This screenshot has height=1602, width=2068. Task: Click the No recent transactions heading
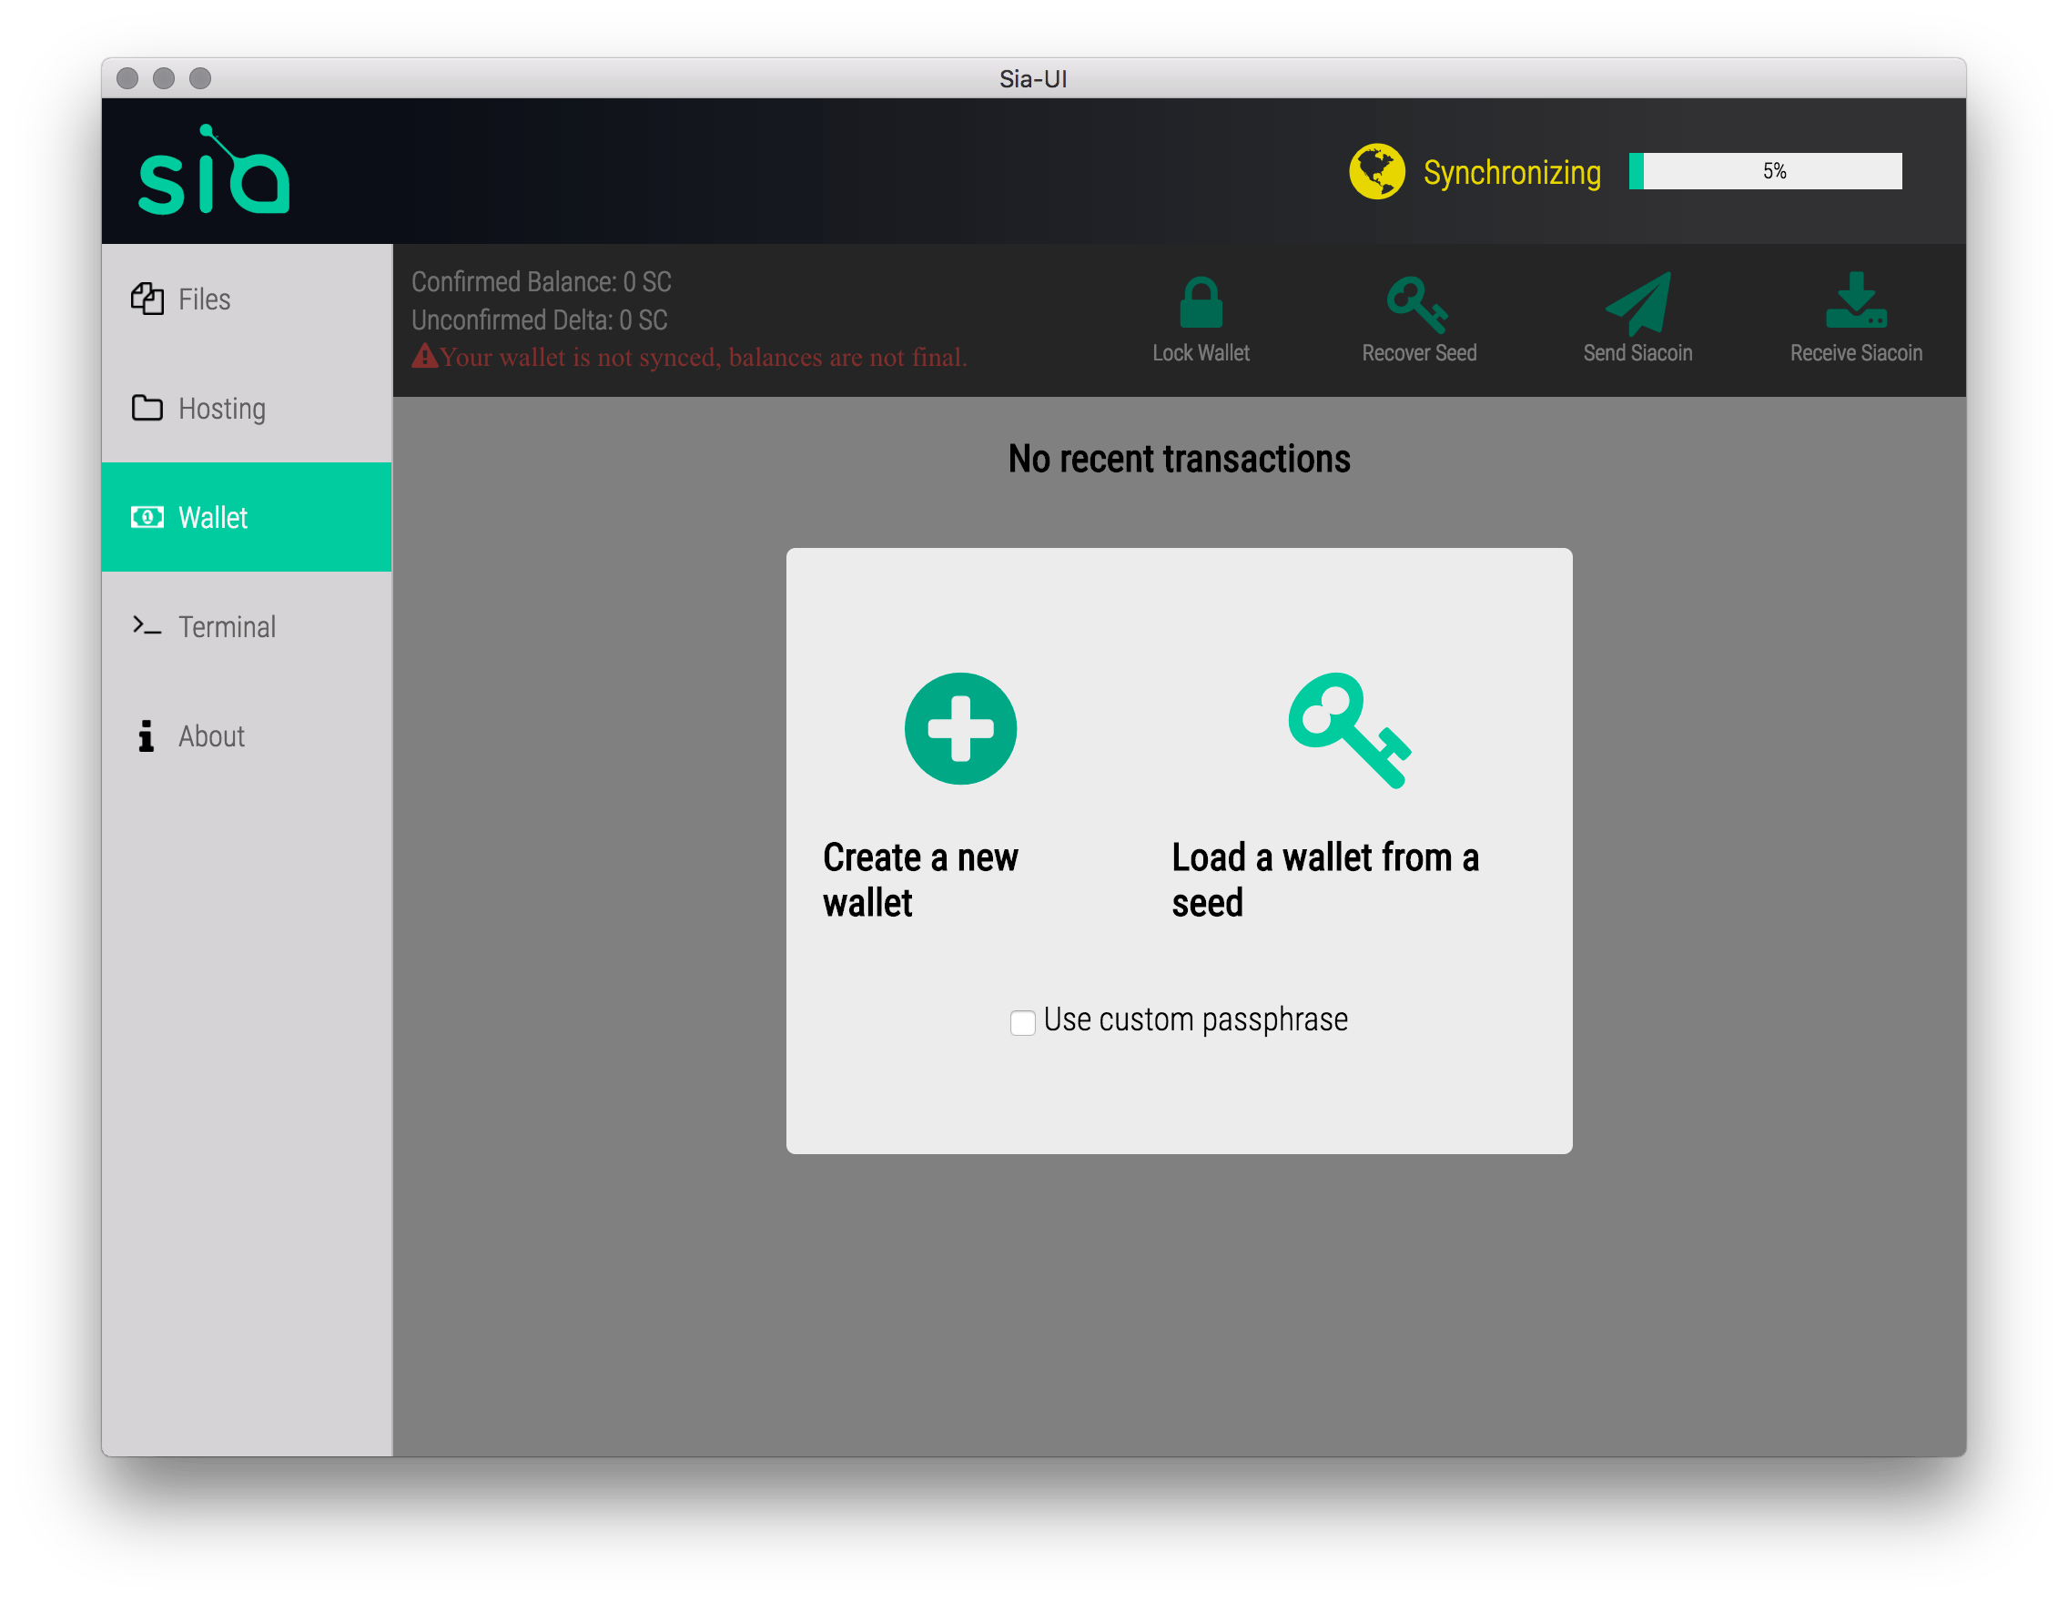[1179, 459]
